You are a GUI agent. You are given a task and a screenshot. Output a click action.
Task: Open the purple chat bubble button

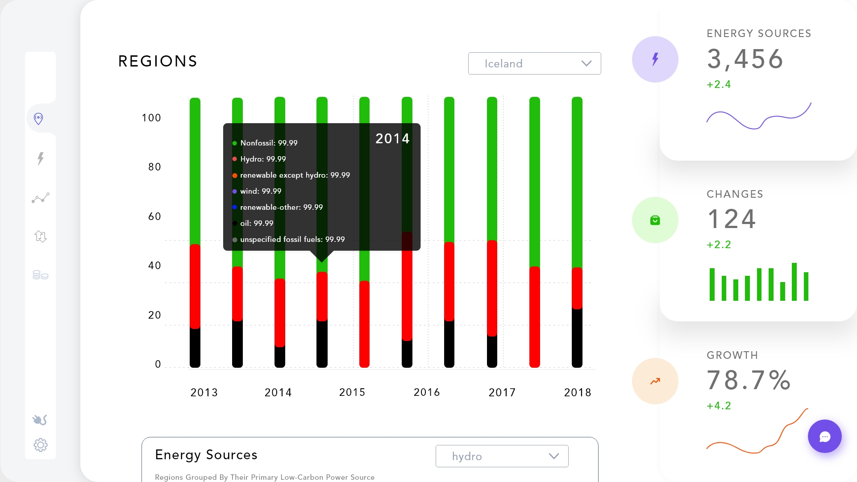click(x=825, y=436)
